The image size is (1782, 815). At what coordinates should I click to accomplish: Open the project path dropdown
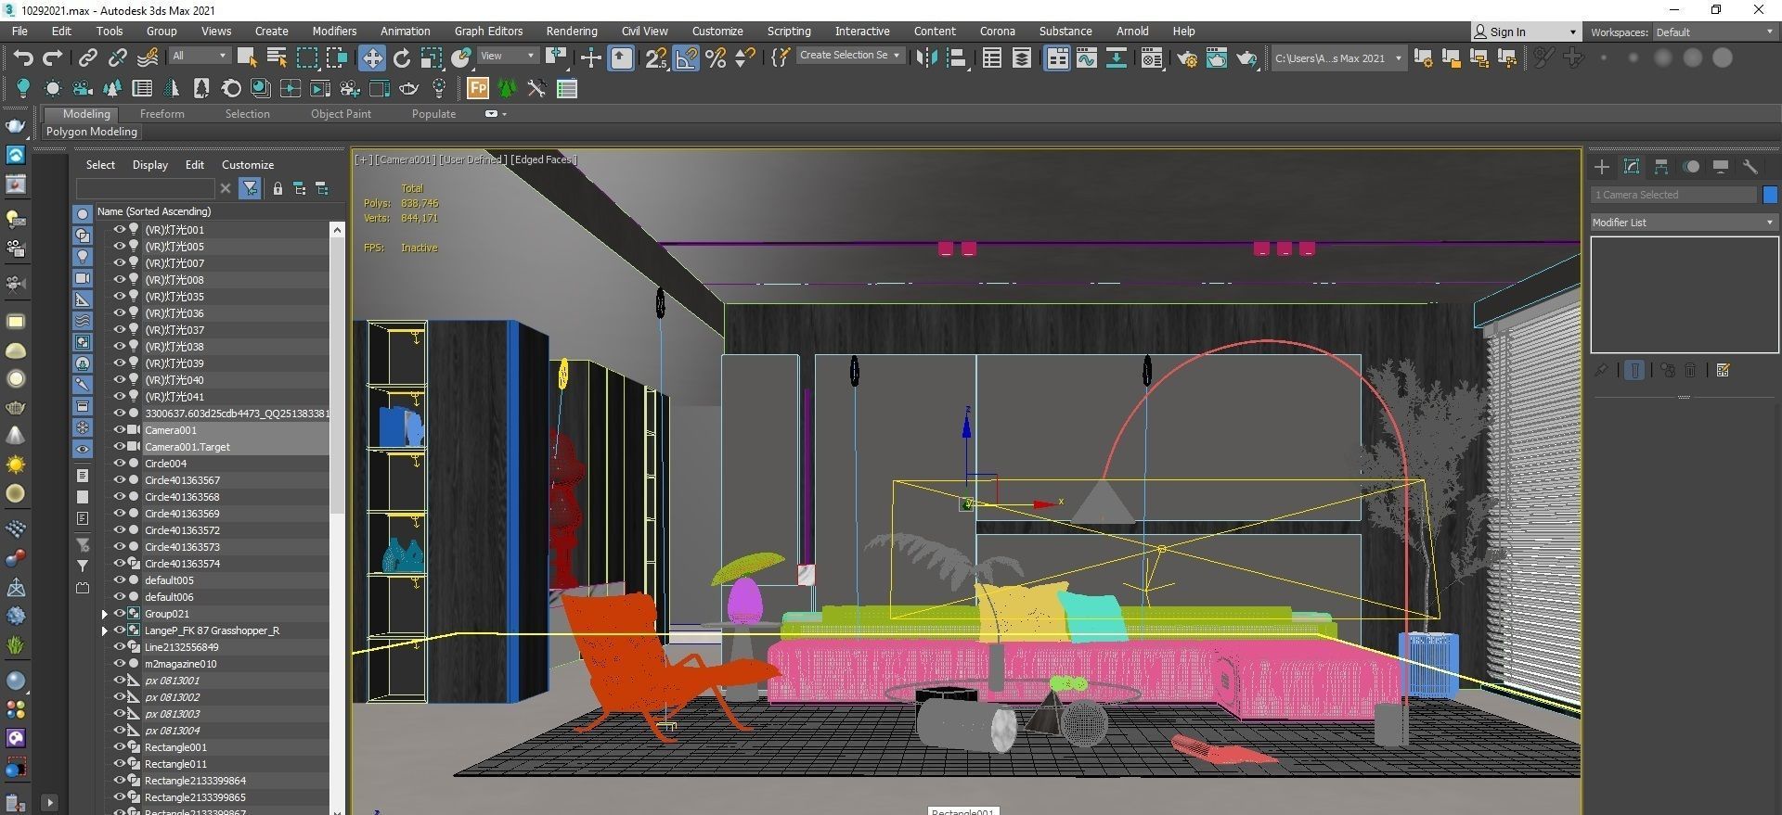point(1337,58)
